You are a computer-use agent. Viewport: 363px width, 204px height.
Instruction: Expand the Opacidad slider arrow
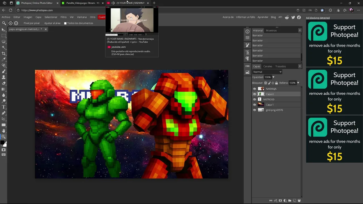pos(273,77)
